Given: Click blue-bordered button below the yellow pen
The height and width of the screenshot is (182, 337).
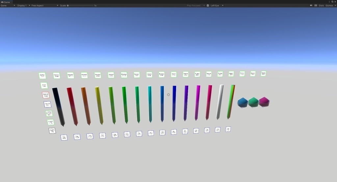Looking at the screenshot, I should coord(103,135).
